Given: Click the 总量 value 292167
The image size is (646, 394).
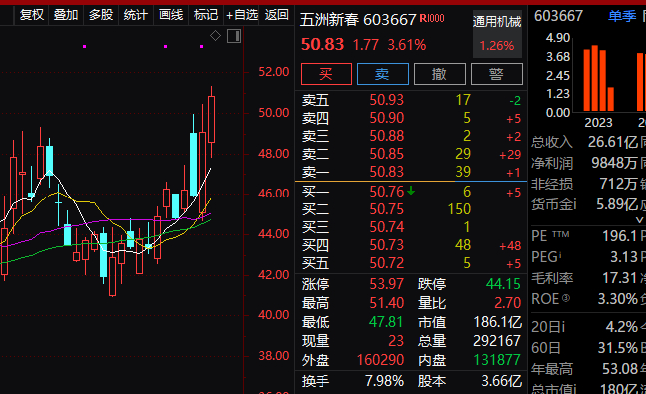Looking at the screenshot, I should tap(497, 341).
